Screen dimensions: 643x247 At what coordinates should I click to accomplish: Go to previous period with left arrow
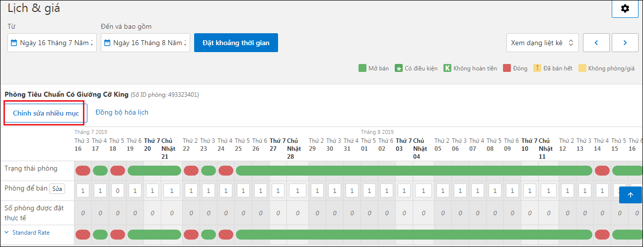tap(596, 43)
